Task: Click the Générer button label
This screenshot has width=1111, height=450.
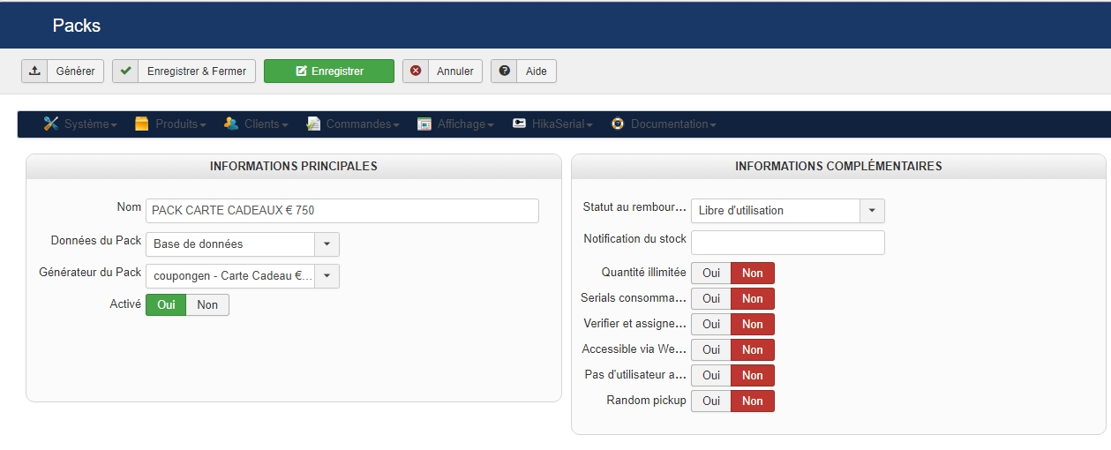Action: click(x=75, y=71)
